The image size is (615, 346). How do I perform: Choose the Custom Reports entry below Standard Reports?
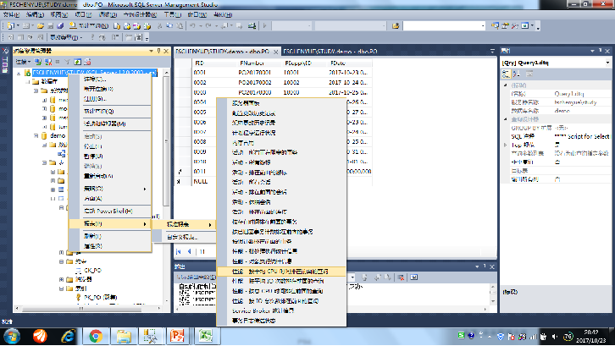point(184,237)
